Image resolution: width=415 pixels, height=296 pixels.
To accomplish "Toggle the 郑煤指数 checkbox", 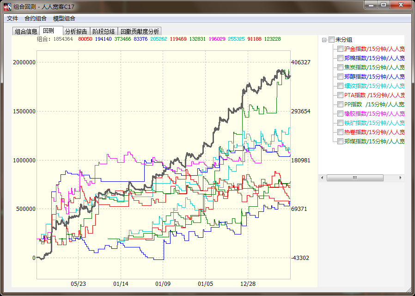I will coord(340,142).
